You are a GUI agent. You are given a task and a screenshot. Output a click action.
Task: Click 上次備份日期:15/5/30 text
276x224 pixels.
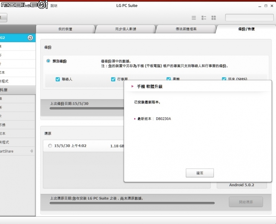pos(69,104)
